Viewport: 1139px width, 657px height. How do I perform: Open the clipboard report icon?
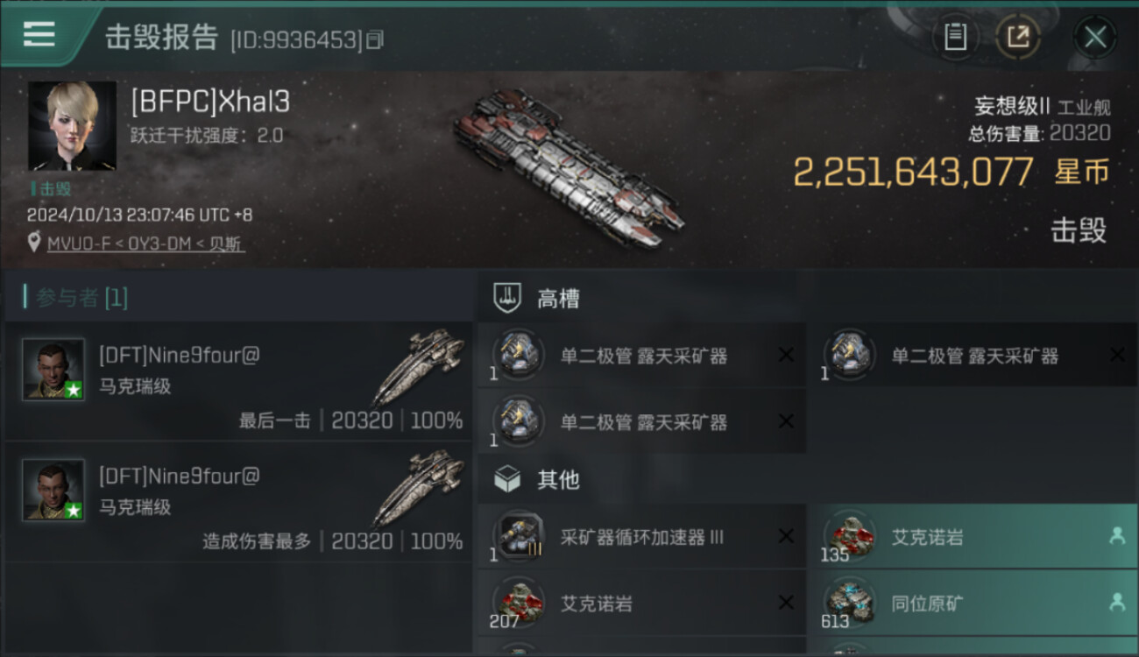click(x=955, y=37)
